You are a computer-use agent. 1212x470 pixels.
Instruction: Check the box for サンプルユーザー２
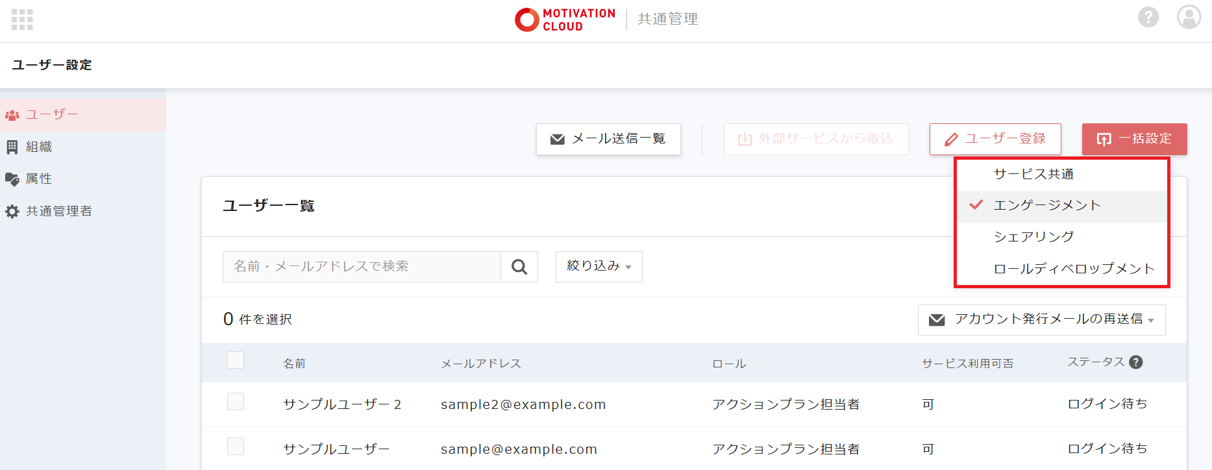click(x=236, y=401)
